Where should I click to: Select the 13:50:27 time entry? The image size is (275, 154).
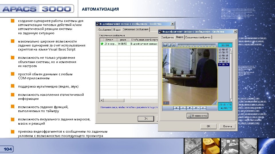223,52
